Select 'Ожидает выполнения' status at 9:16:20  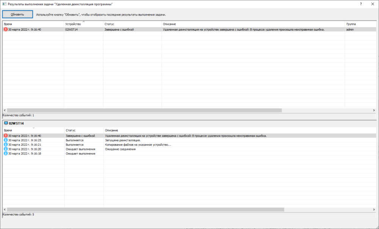pyautogui.click(x=80, y=149)
